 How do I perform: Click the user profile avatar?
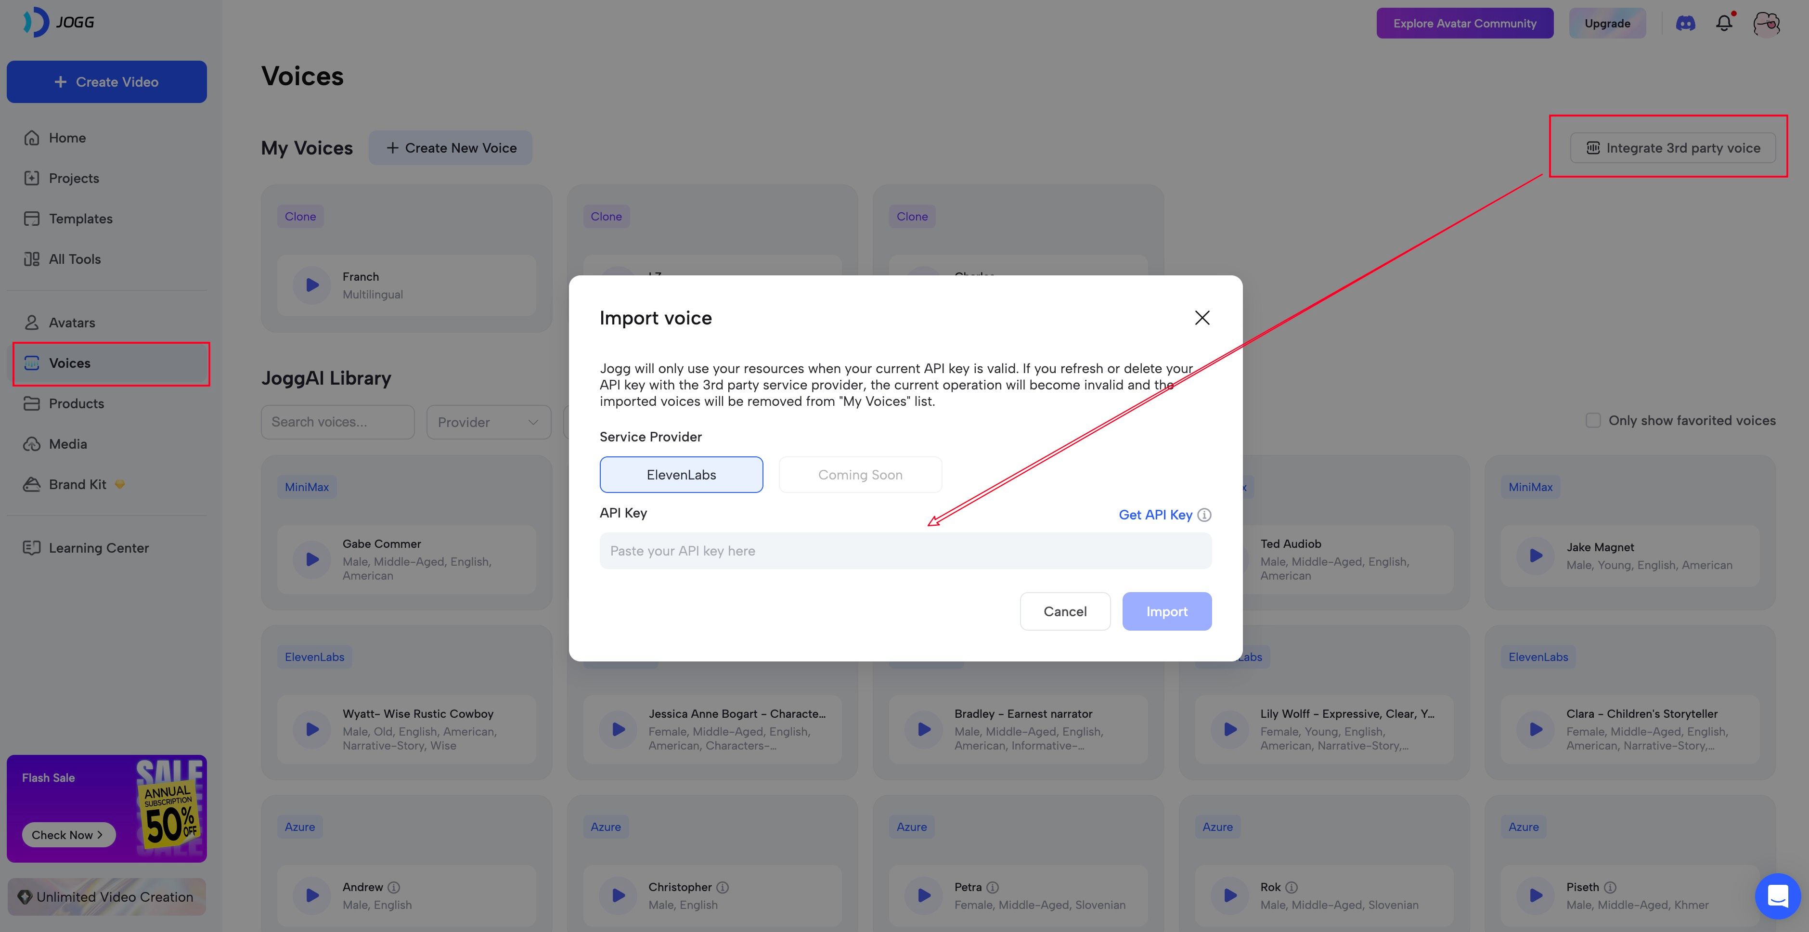coord(1766,24)
